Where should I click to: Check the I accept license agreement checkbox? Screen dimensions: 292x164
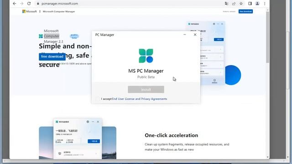pyautogui.click(x=97, y=99)
